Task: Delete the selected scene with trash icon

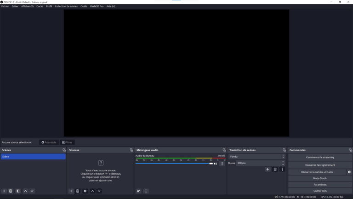Action: tap(11, 191)
